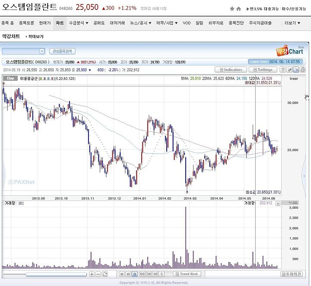Click the volume legend color box
This screenshot has height=286, width=311.
click(x=21, y=203)
